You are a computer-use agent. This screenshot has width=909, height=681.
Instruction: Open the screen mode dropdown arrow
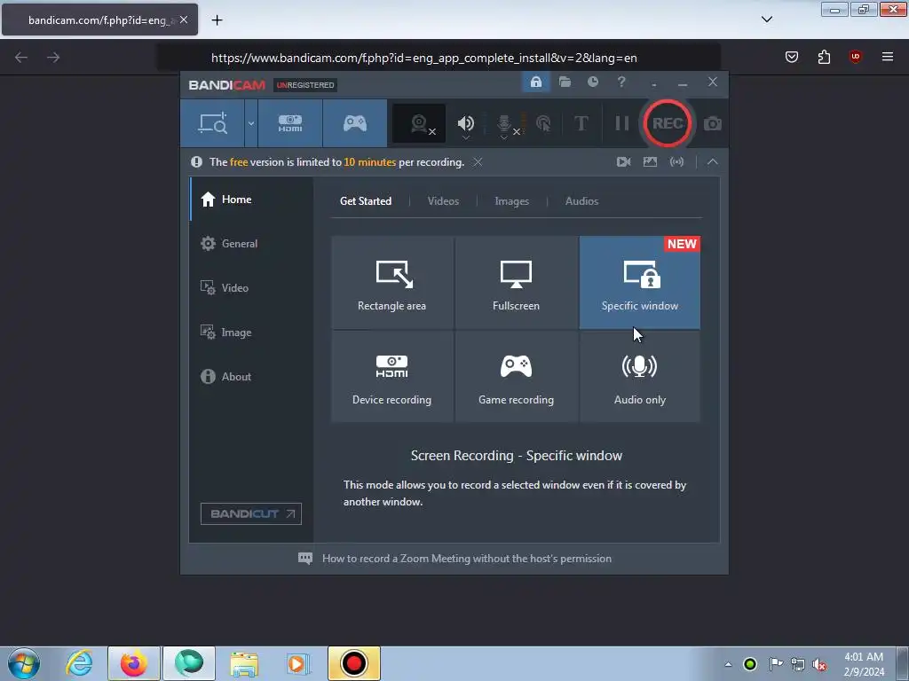tap(251, 123)
